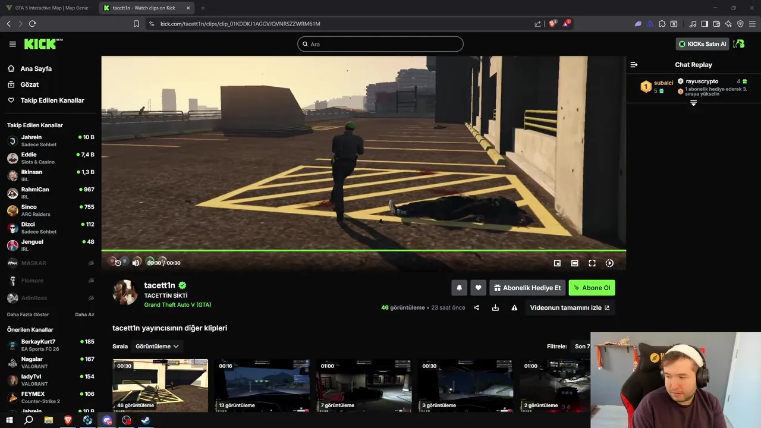Play clip thumbnail with 3 görüntüleme
761x428 pixels.
coord(466,385)
